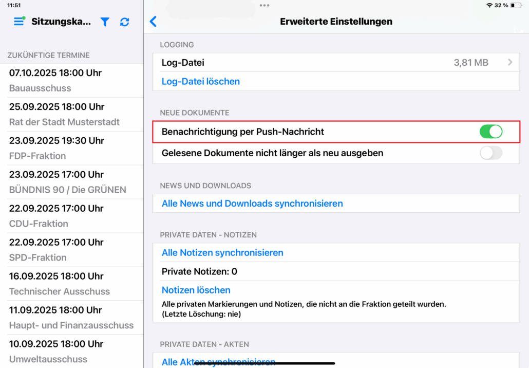
Task: Tap the battery status icon
Action: [516, 5]
